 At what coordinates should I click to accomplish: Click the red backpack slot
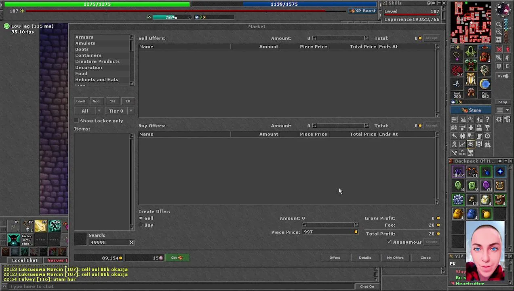[x=485, y=56]
